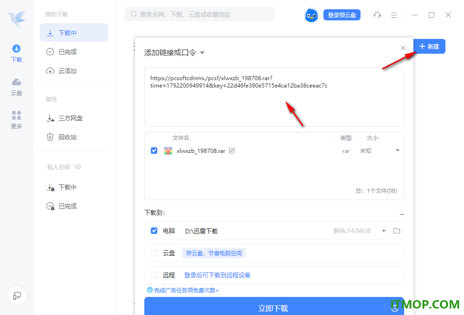Open the 更多 apps section
The height and width of the screenshot is (315, 464).
(17, 120)
